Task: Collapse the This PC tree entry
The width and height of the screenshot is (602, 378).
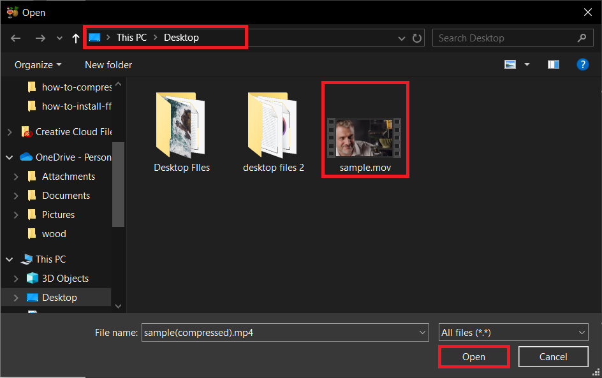Action: coord(8,259)
